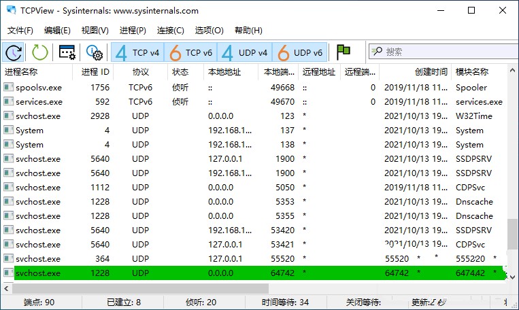
Task: Click the W32Time module name cell
Action: 474,116
